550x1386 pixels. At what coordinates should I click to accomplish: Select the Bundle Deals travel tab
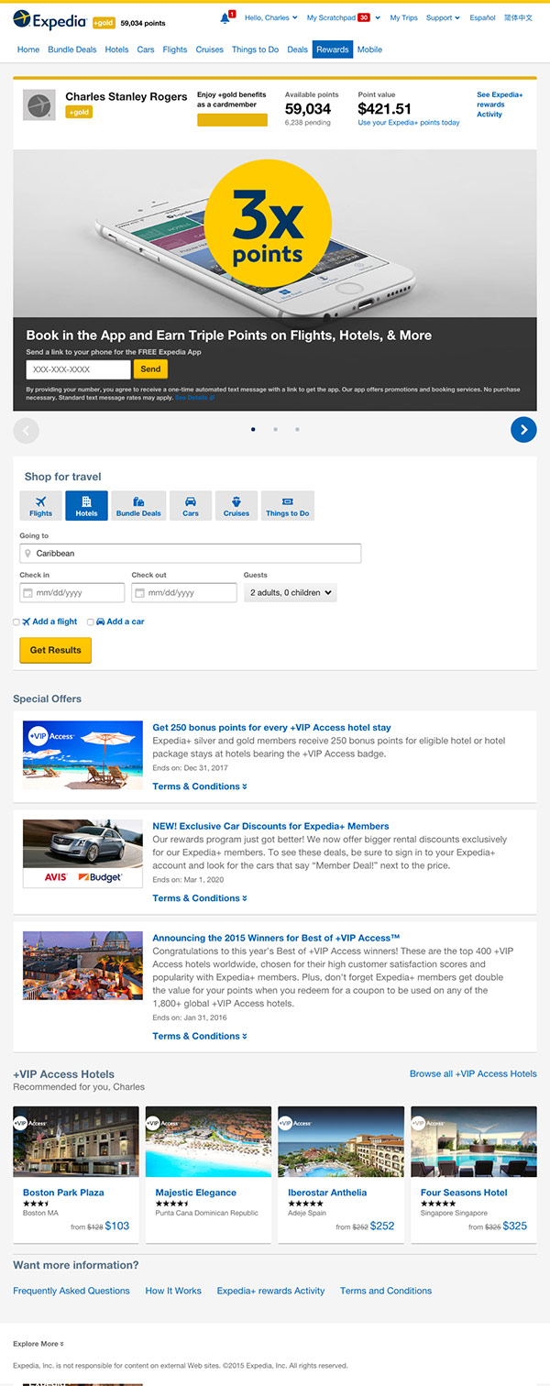pos(138,506)
